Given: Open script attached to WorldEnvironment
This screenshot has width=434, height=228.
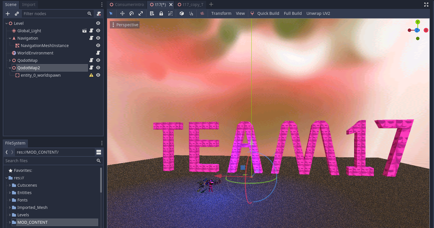Looking at the screenshot, I should (98, 53).
